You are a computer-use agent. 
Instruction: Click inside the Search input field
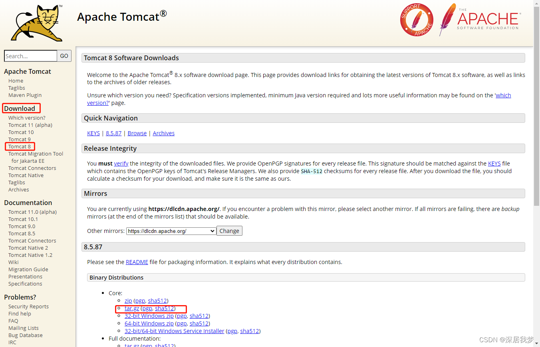coord(30,56)
